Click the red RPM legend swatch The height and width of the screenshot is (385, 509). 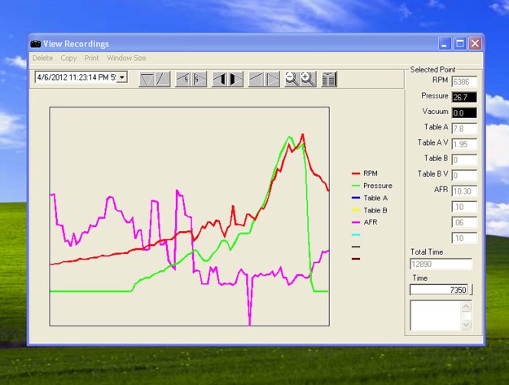click(x=356, y=173)
